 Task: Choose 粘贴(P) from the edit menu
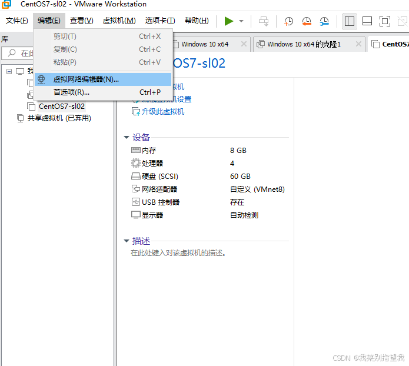pos(103,62)
